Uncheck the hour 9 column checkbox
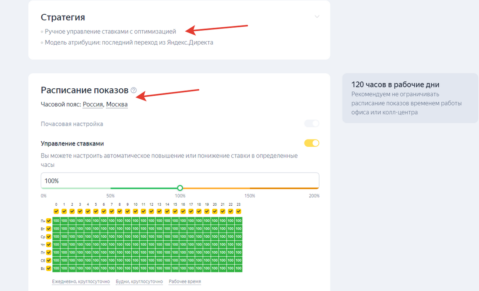 pos(127,211)
